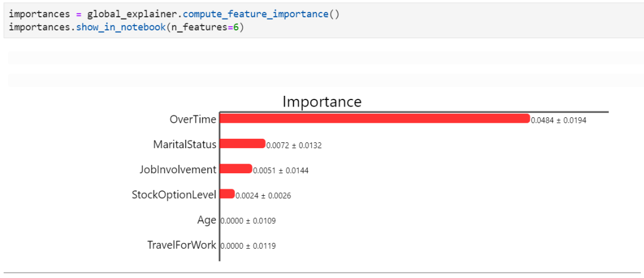
Task: Select the short StockOptionLevel bar
Action: tap(227, 193)
